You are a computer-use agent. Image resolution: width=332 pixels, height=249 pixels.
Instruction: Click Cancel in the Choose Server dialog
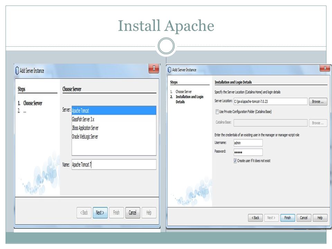pyautogui.click(x=133, y=213)
